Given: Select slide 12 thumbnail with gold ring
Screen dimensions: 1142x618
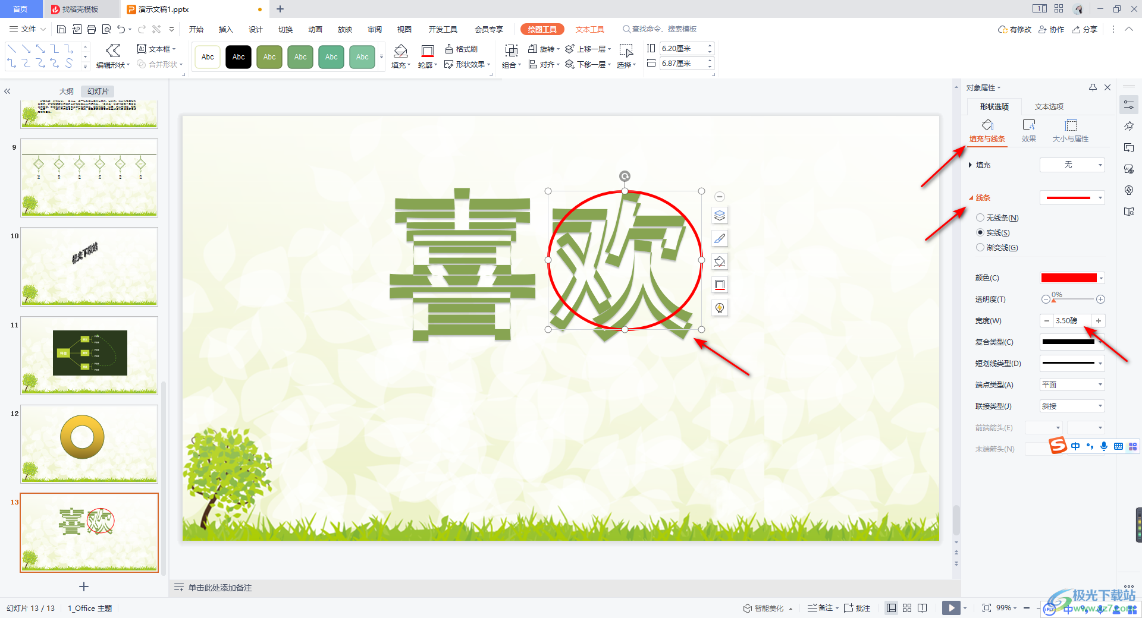Looking at the screenshot, I should tap(89, 444).
